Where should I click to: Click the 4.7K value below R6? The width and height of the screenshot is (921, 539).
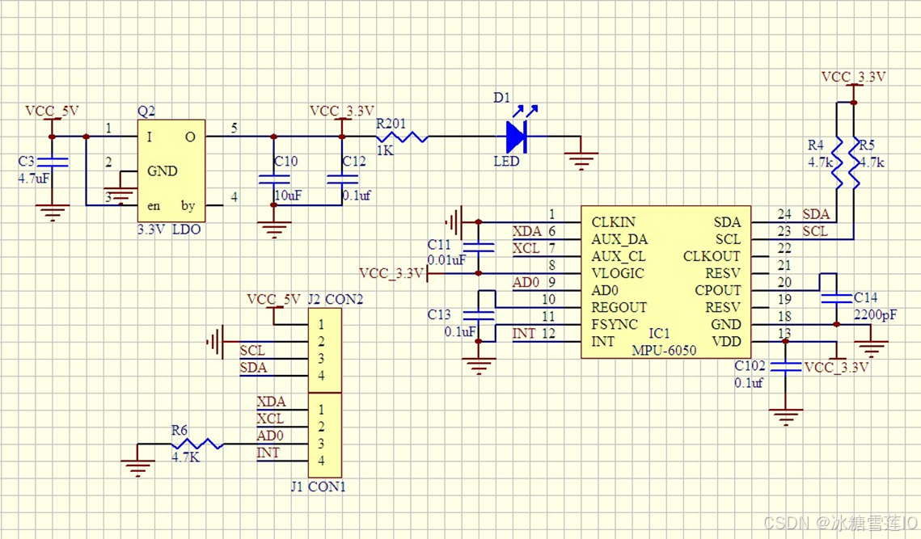click(186, 457)
